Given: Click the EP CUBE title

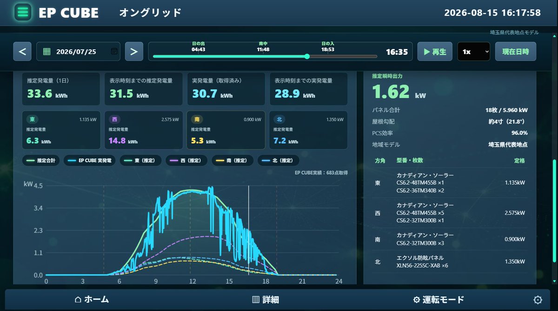Looking at the screenshot, I should pos(68,13).
